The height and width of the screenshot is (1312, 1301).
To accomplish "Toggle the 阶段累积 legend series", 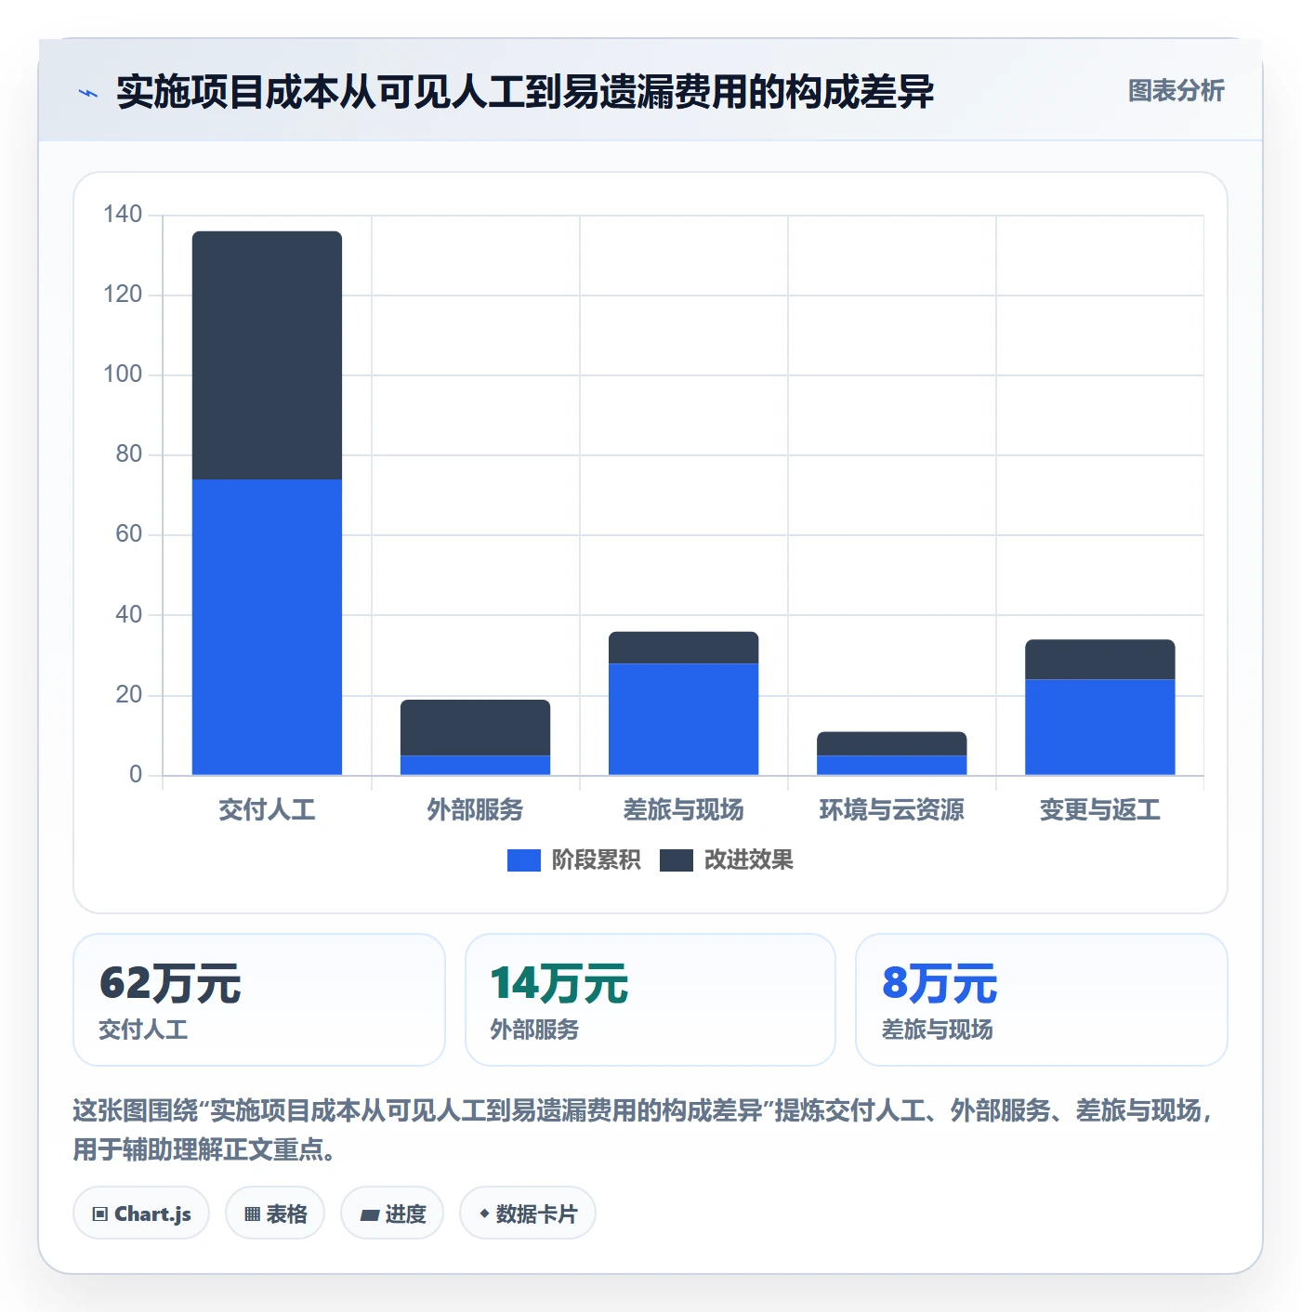I will pos(573,859).
